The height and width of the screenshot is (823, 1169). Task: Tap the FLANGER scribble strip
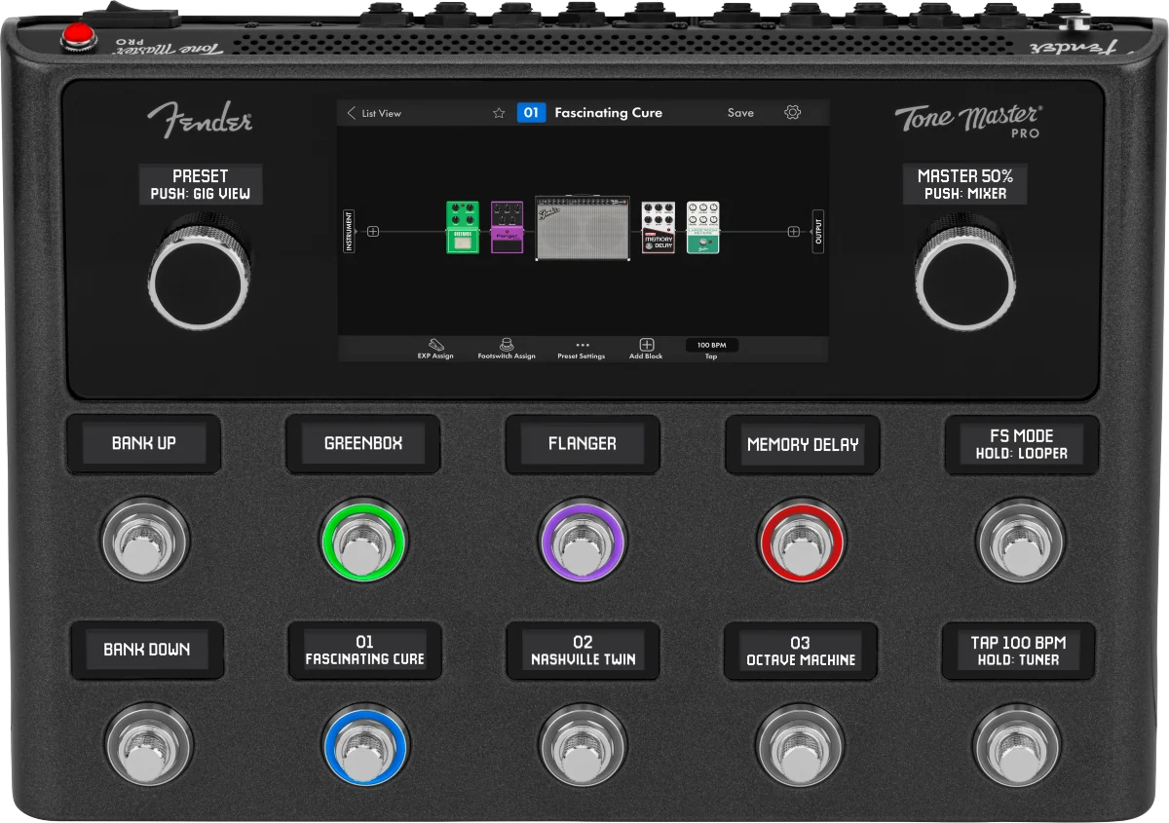click(x=583, y=444)
